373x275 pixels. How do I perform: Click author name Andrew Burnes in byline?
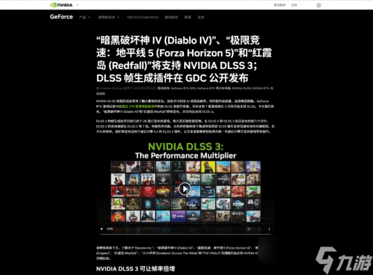point(111,88)
